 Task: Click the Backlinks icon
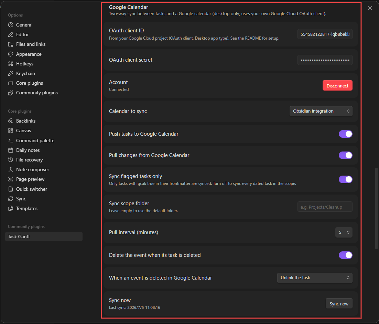click(x=11, y=121)
